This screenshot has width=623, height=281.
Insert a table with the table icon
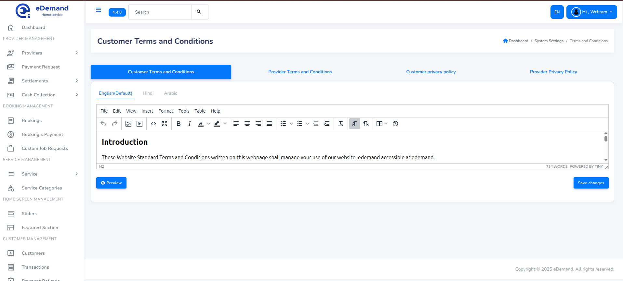point(379,124)
